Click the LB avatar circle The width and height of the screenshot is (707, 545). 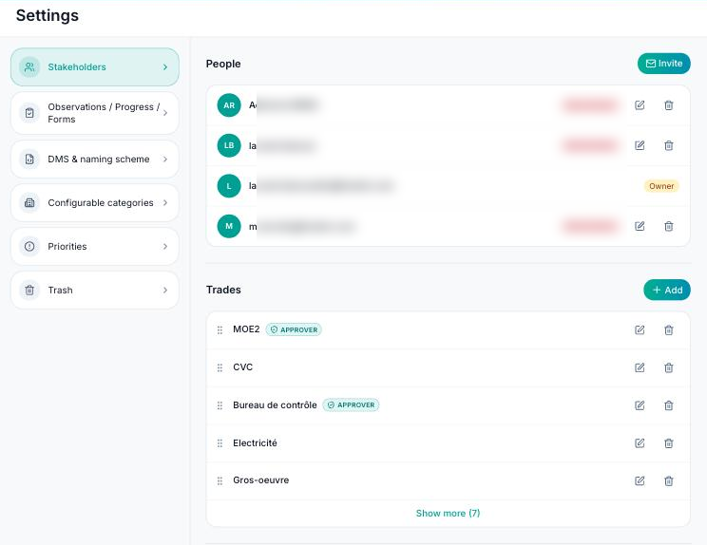coord(229,145)
